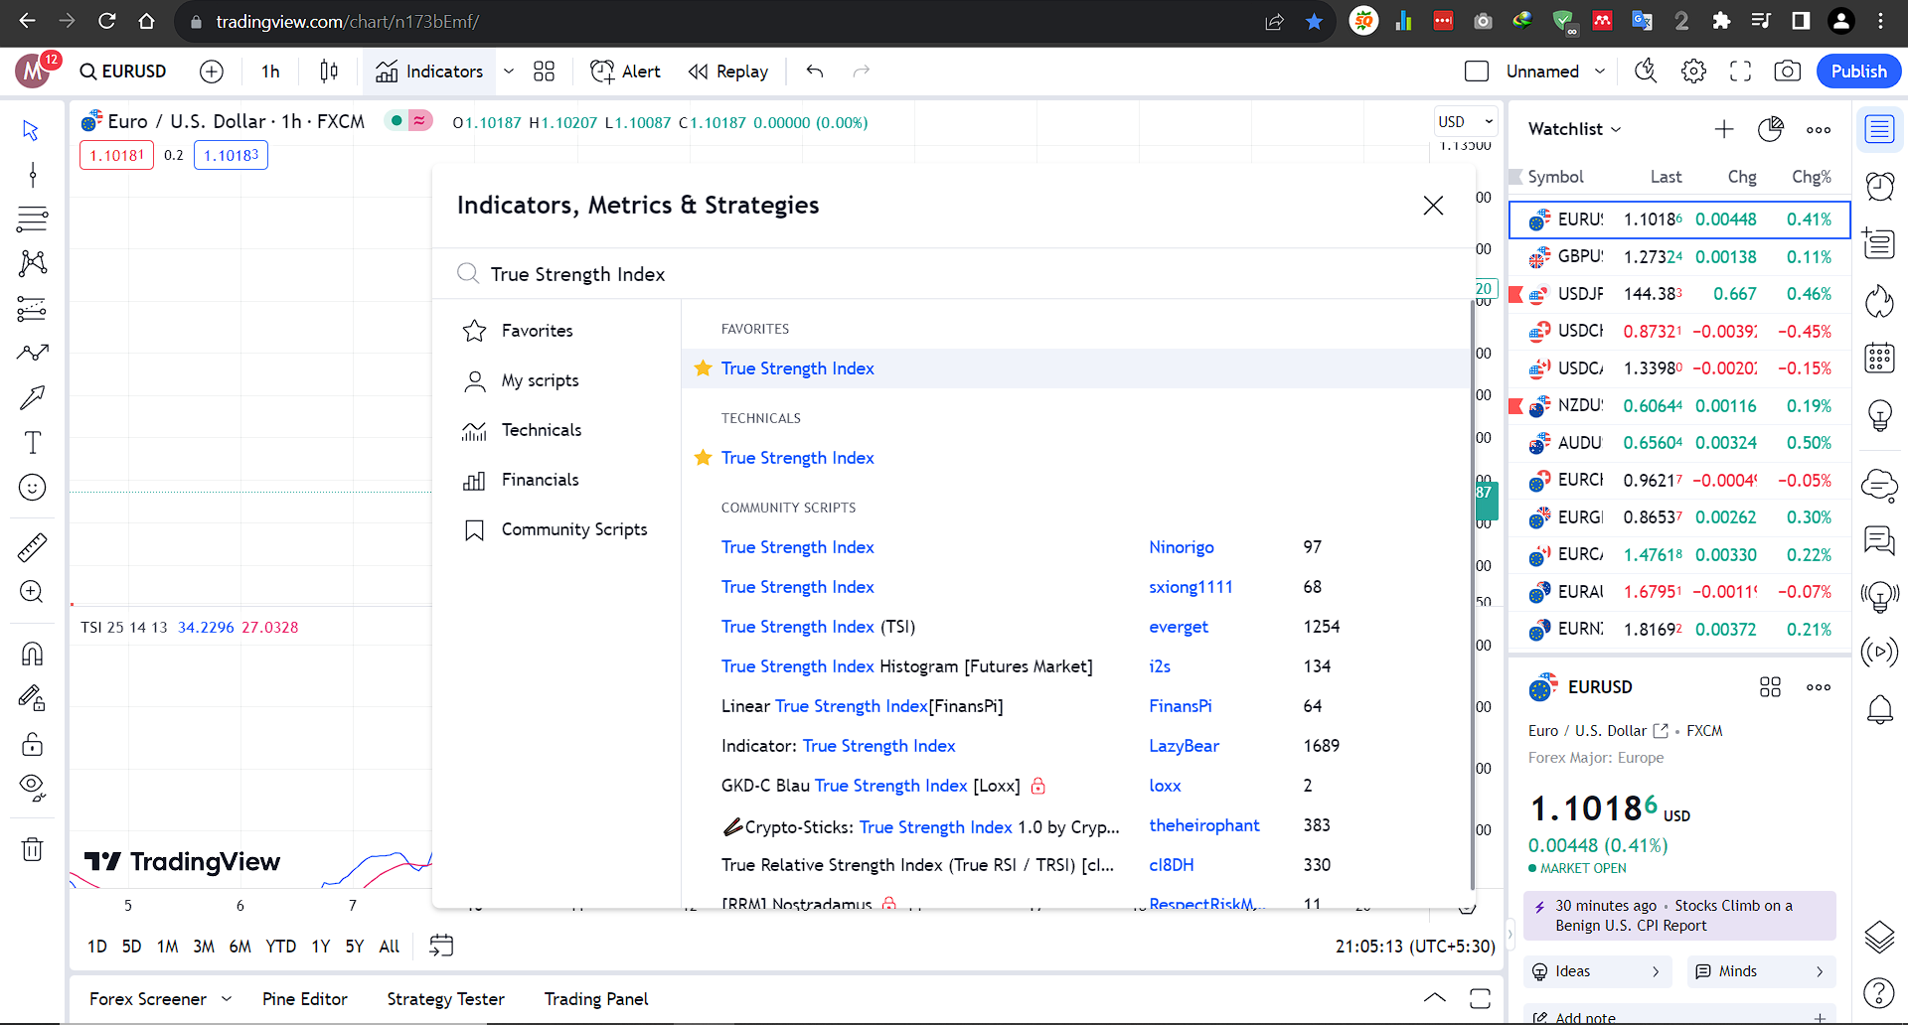Screen dimensions: 1908x1025
Task: Toggle star for Technicals True Strength Index
Action: (x=703, y=458)
